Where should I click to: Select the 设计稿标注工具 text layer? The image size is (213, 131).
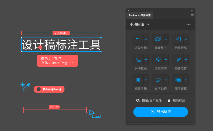click(61, 45)
